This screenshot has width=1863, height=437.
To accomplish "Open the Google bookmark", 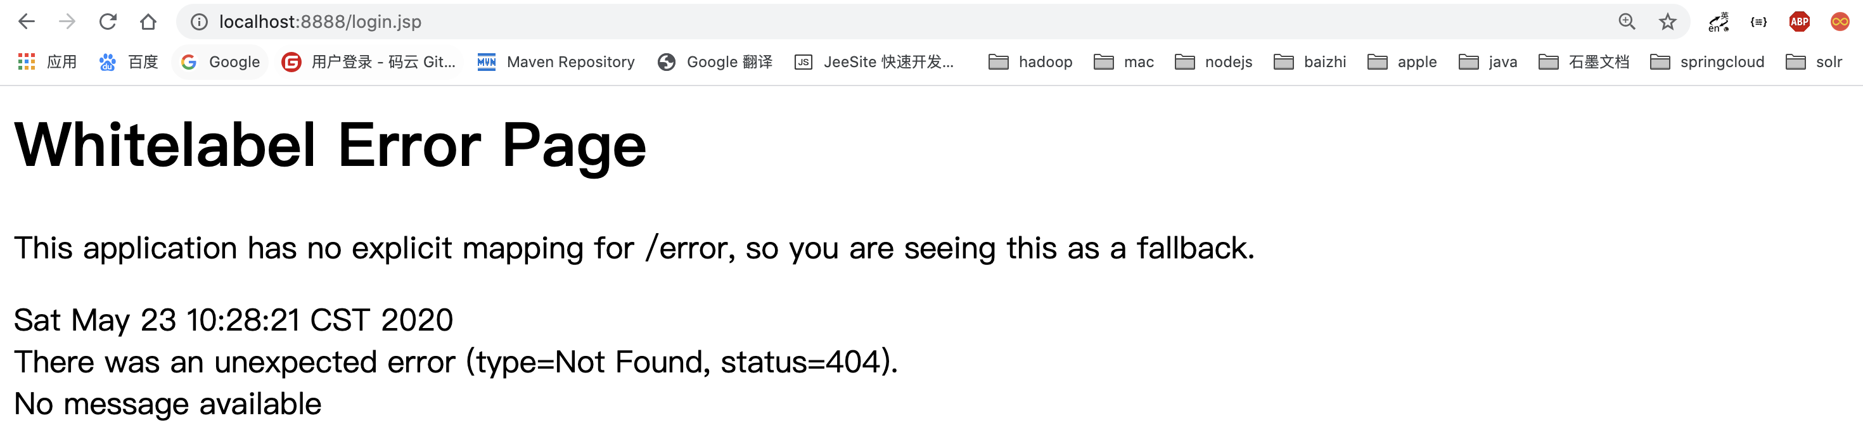I will point(220,62).
